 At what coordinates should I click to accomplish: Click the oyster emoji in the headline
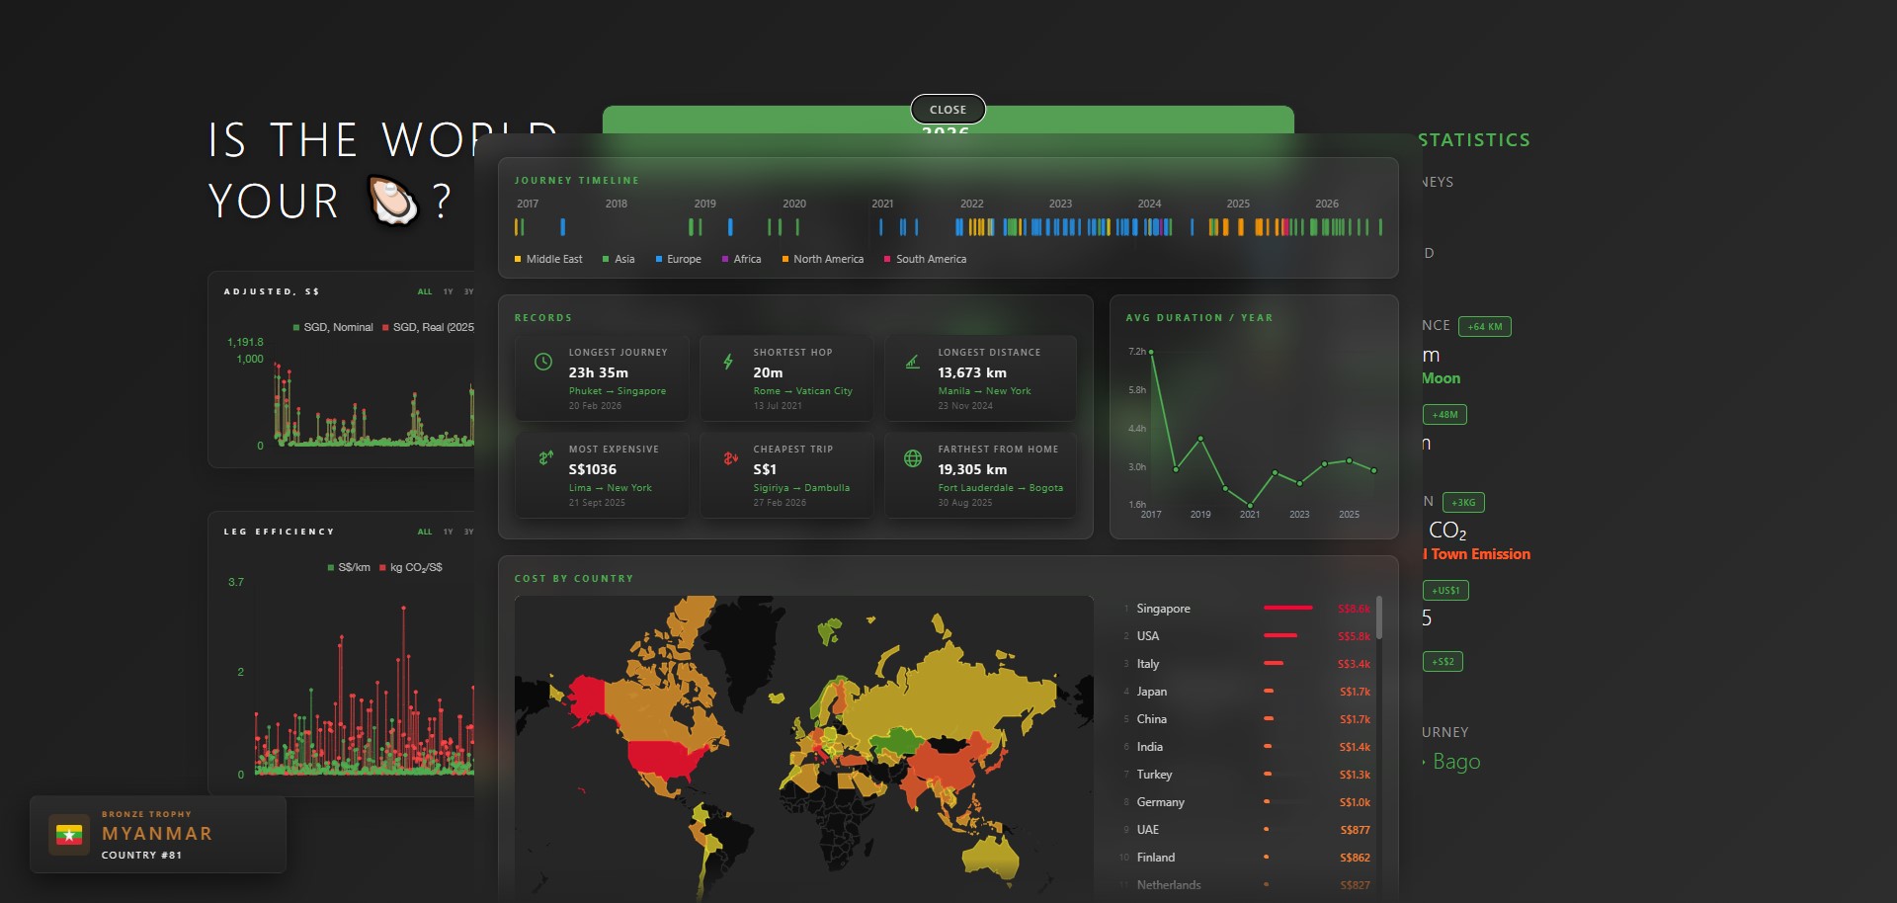pos(393,201)
